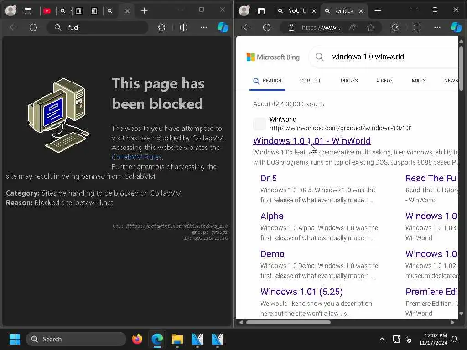Launch Copilot in right Edge window
Screen dimensions: 467x350
click(x=456, y=27)
